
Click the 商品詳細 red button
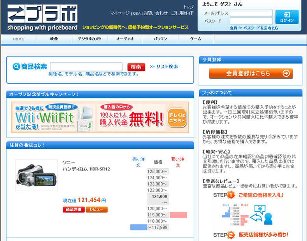[x=74, y=209]
